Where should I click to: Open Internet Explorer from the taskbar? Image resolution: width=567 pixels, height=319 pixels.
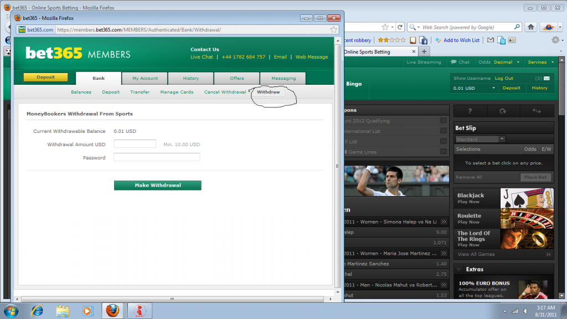point(37,311)
